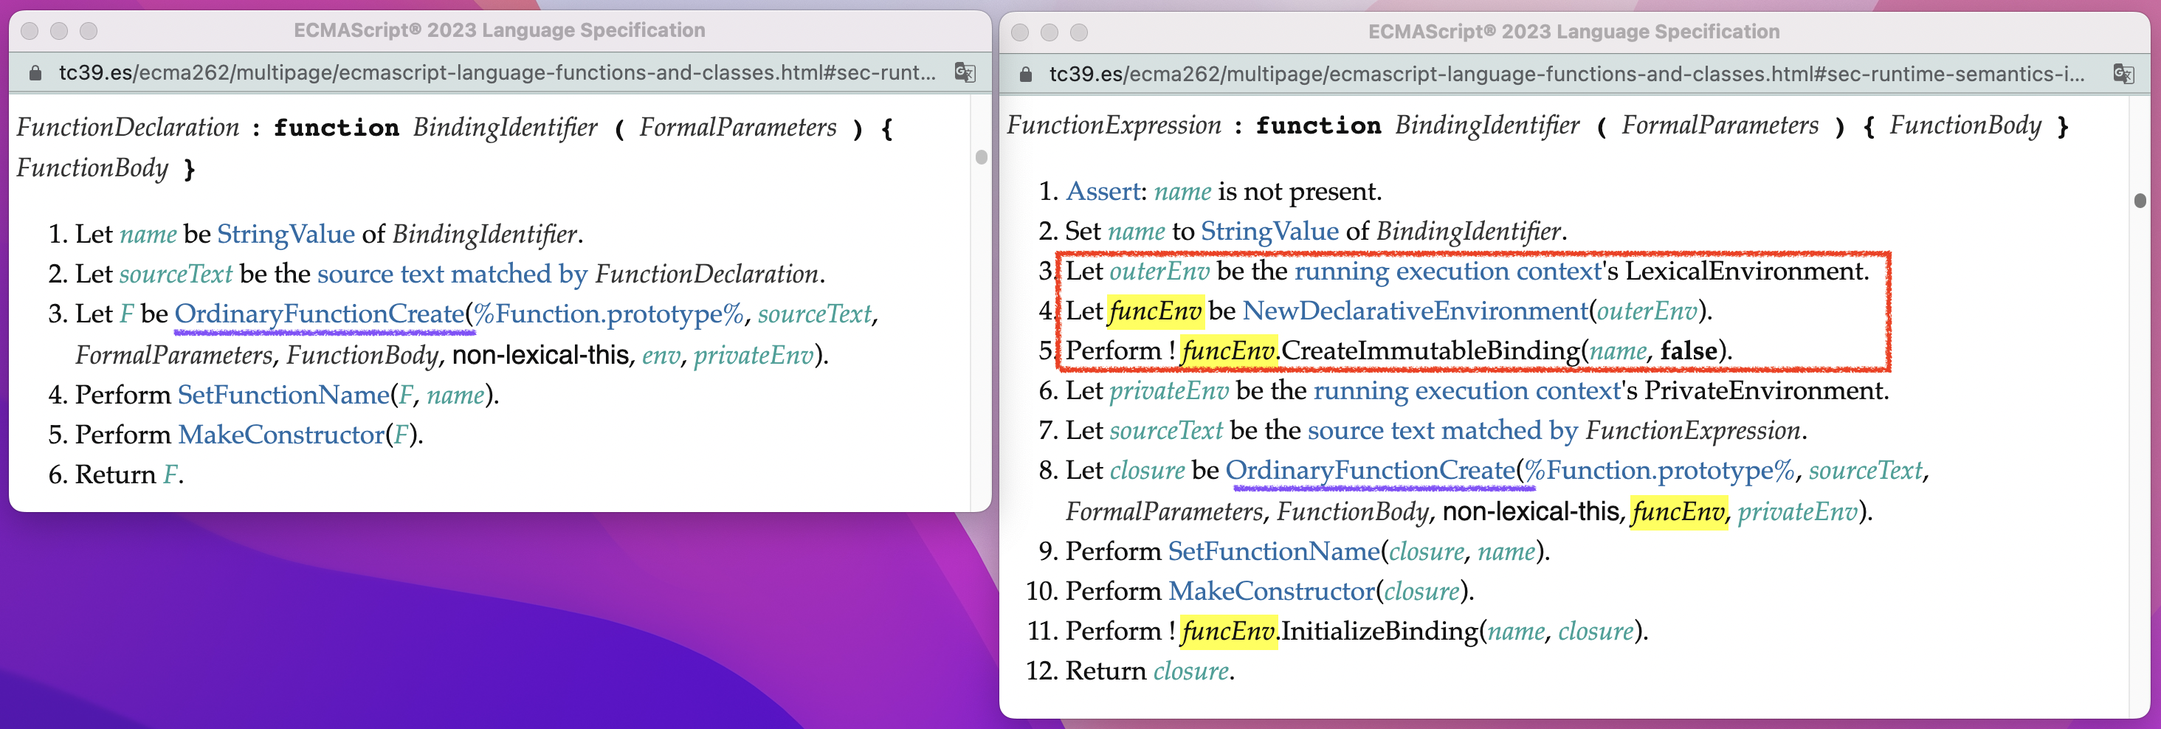
Task: Open OrdinaryFunctionCreate link in right window
Action: click(1371, 471)
